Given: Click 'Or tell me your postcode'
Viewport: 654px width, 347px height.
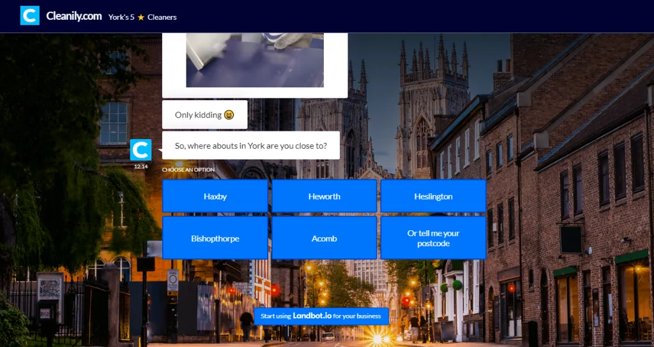Looking at the screenshot, I should coord(434,239).
